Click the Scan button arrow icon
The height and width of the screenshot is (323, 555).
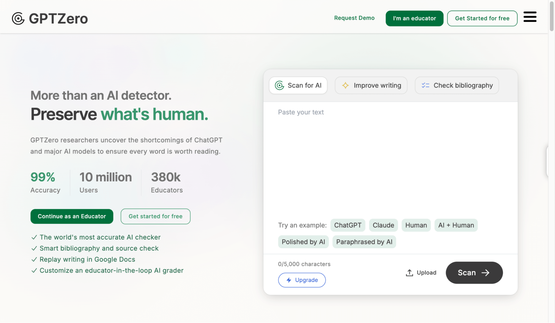[485, 273]
